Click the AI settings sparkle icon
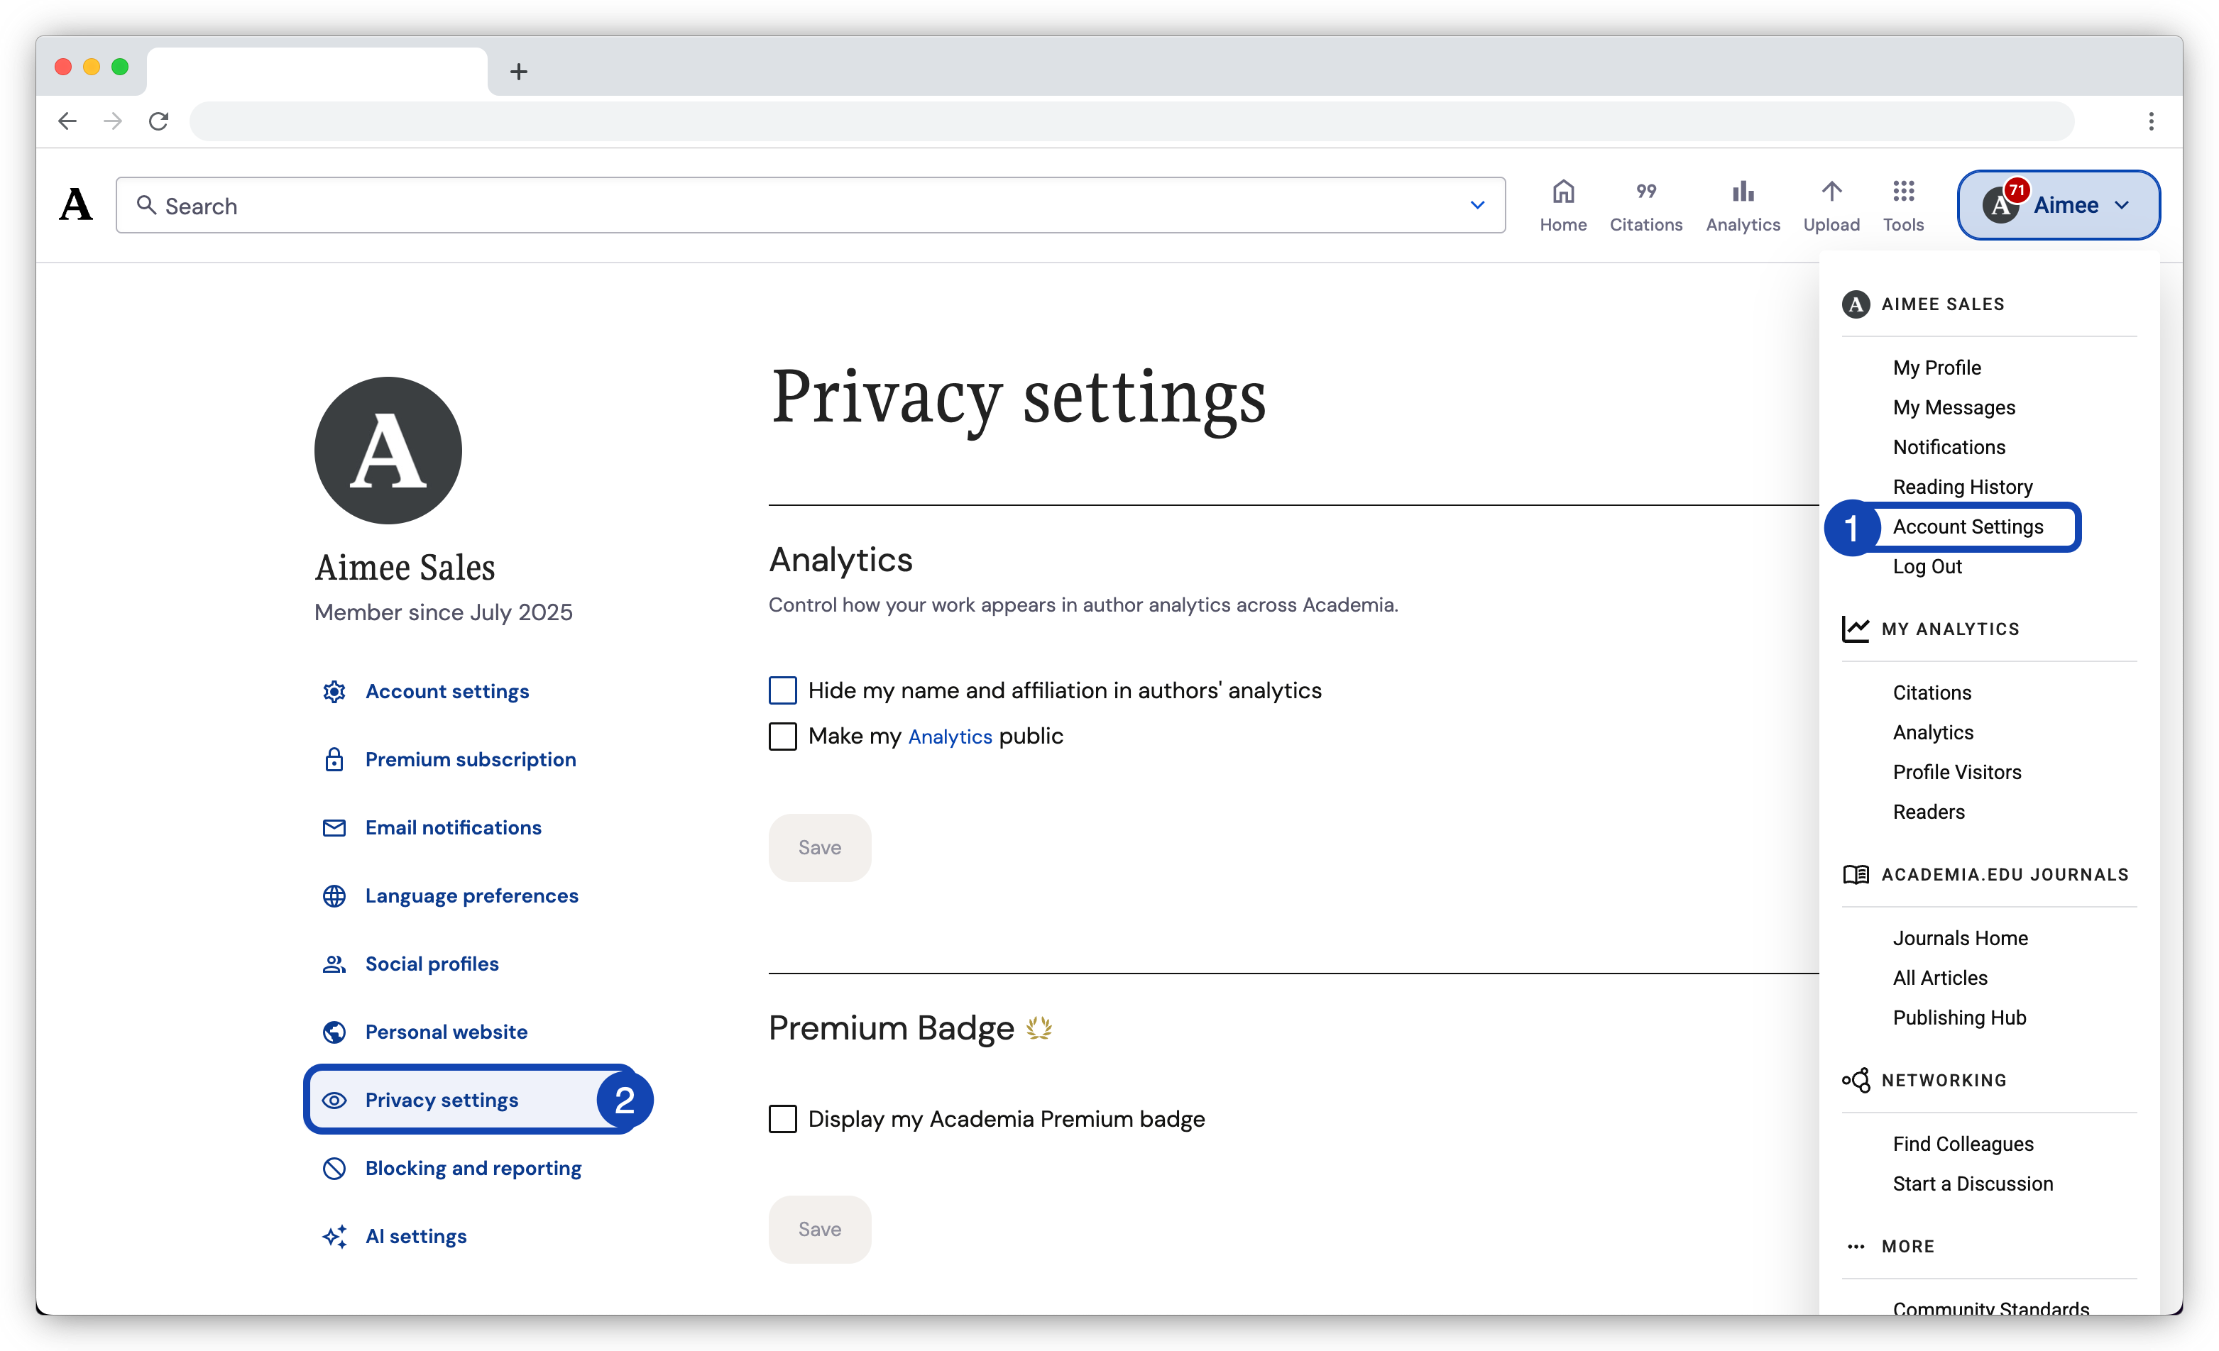The image size is (2219, 1351). pyautogui.click(x=334, y=1236)
